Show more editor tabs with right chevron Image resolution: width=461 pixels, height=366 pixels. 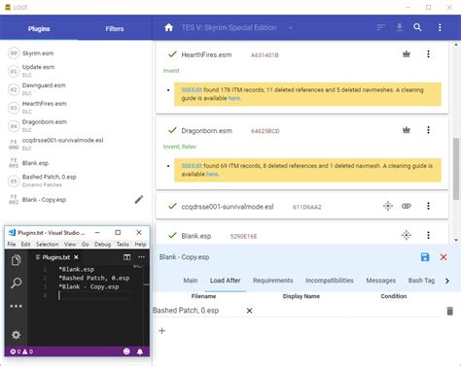coord(447,281)
